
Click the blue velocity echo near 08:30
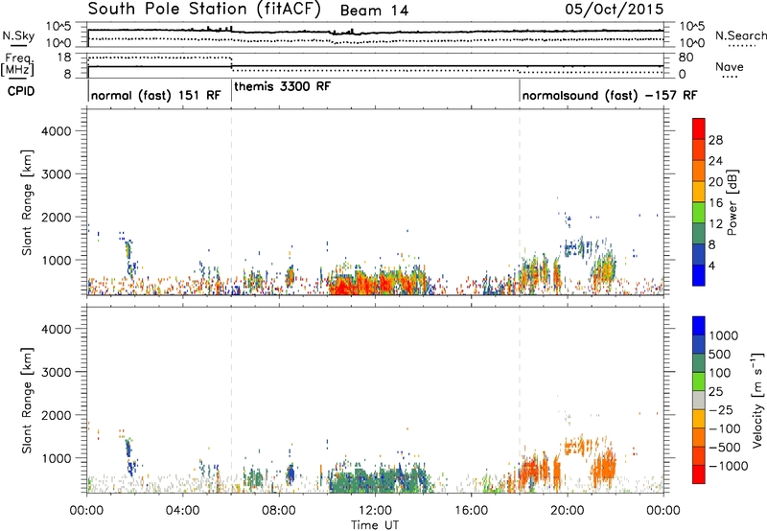click(291, 474)
